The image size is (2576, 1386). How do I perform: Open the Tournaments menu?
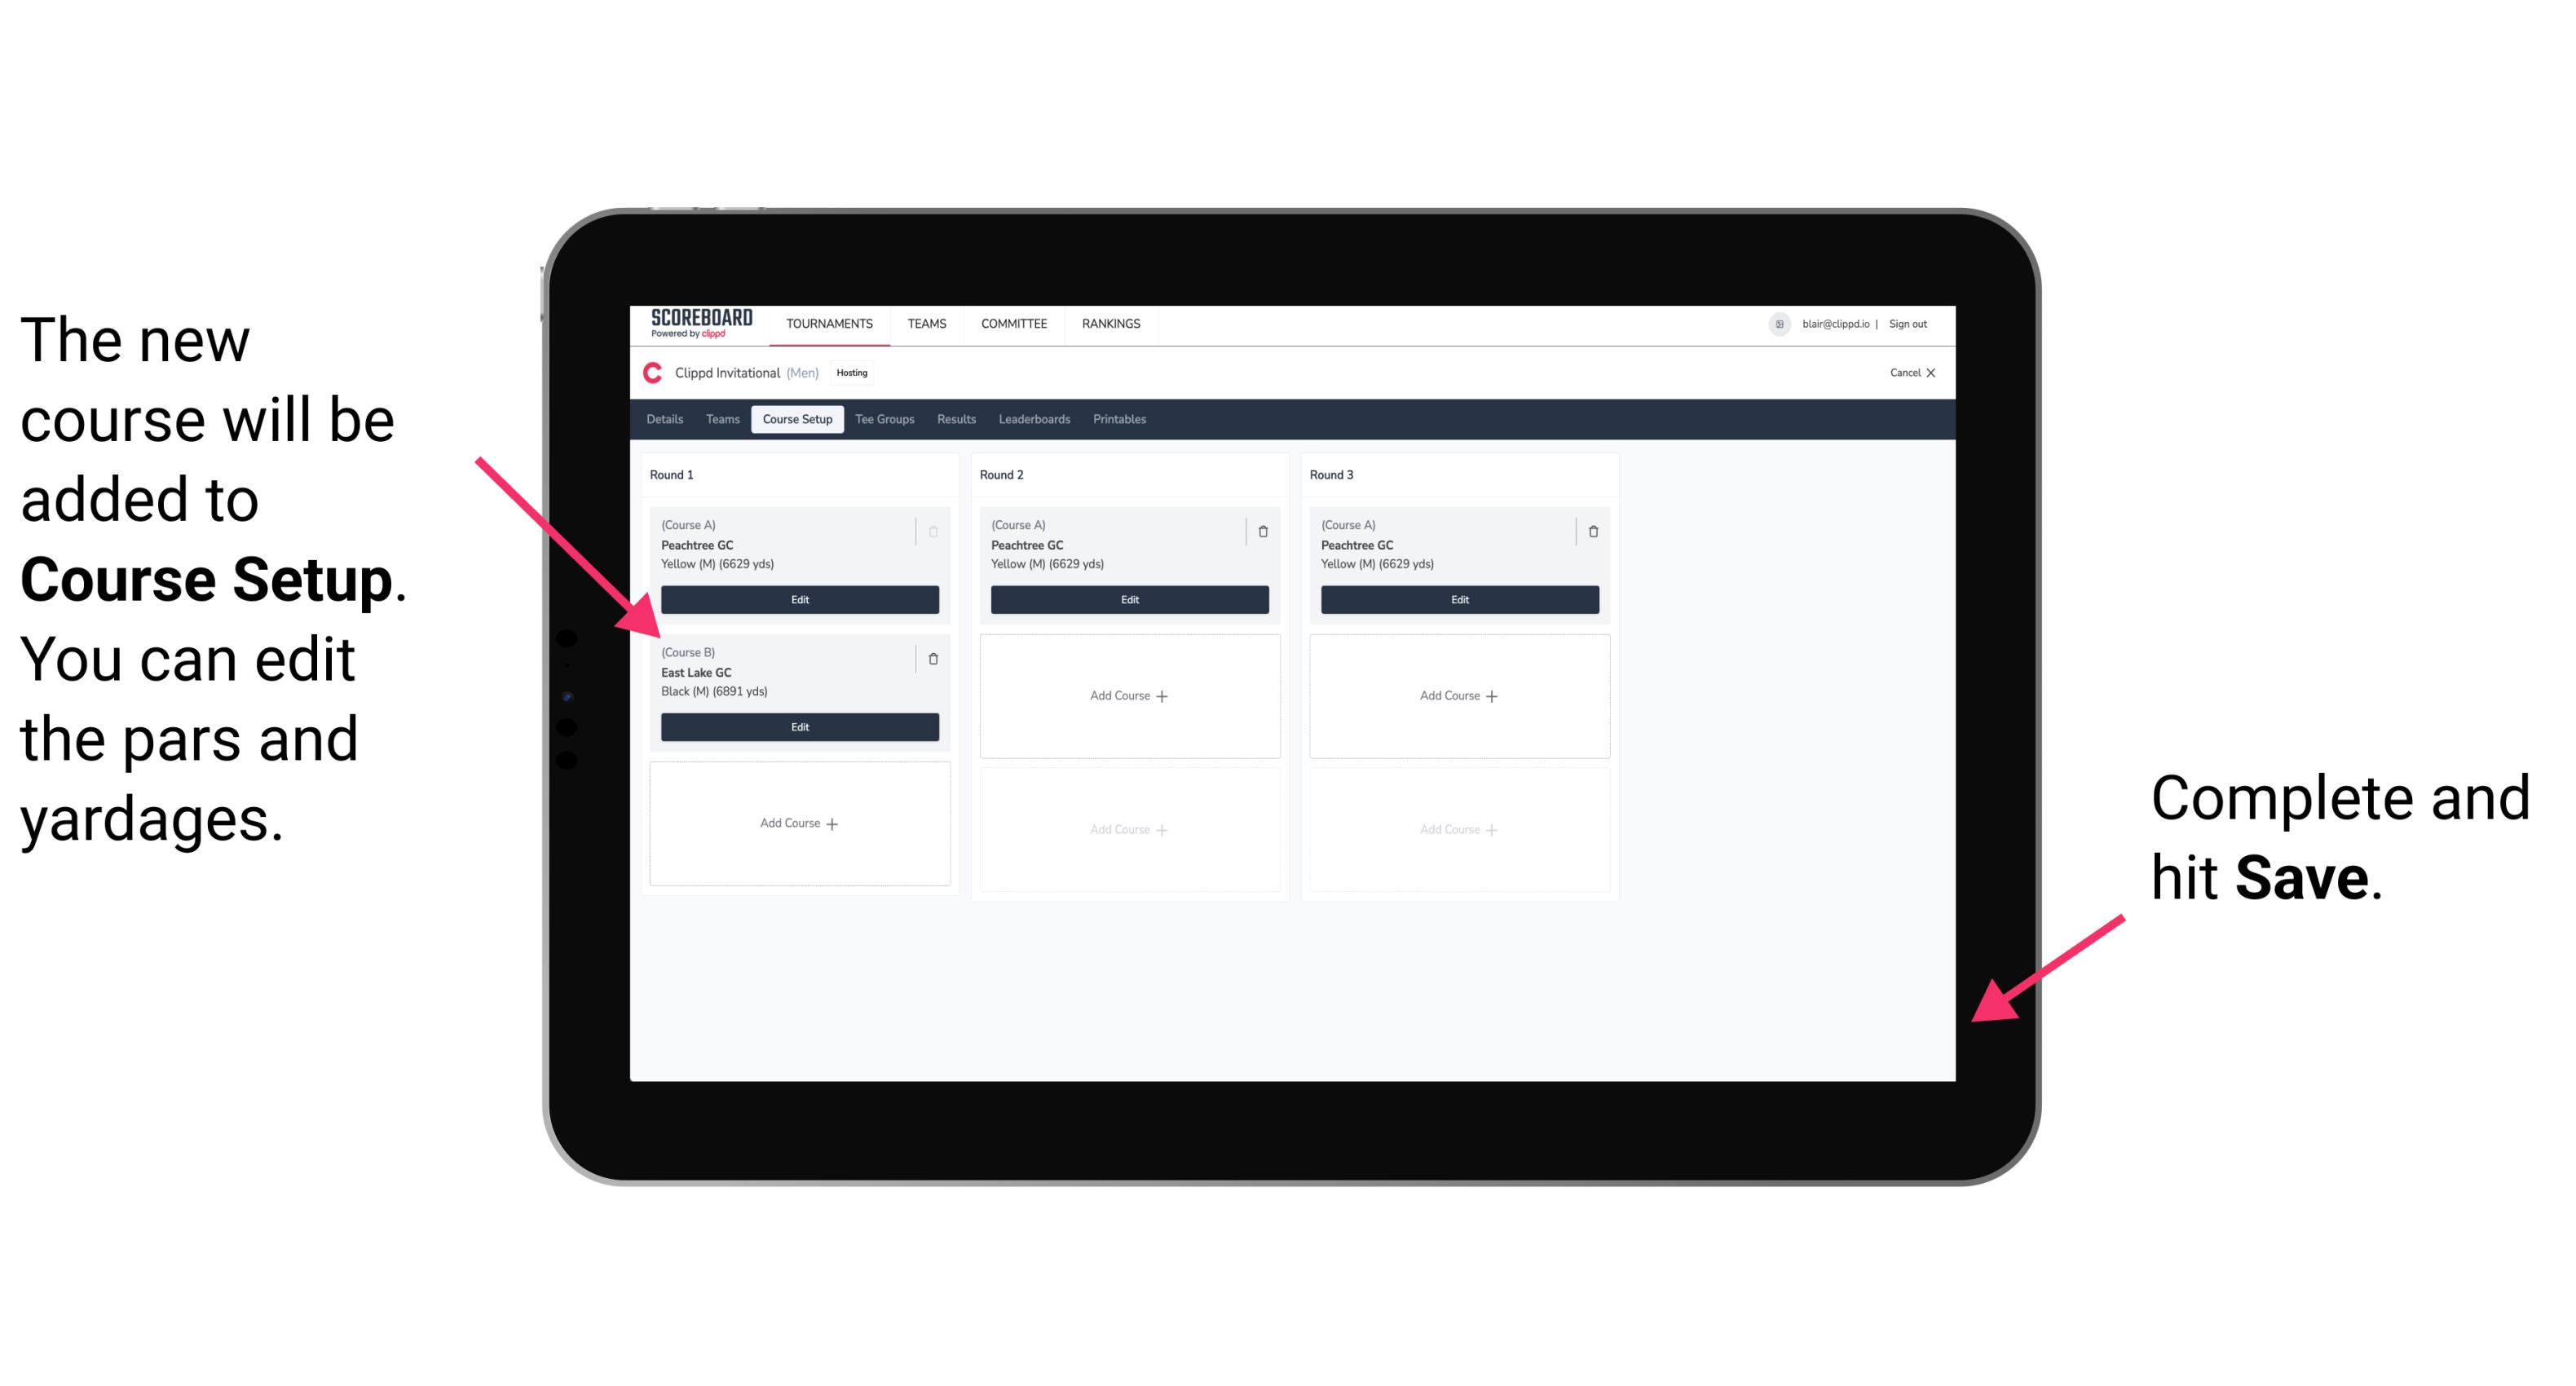tap(831, 323)
